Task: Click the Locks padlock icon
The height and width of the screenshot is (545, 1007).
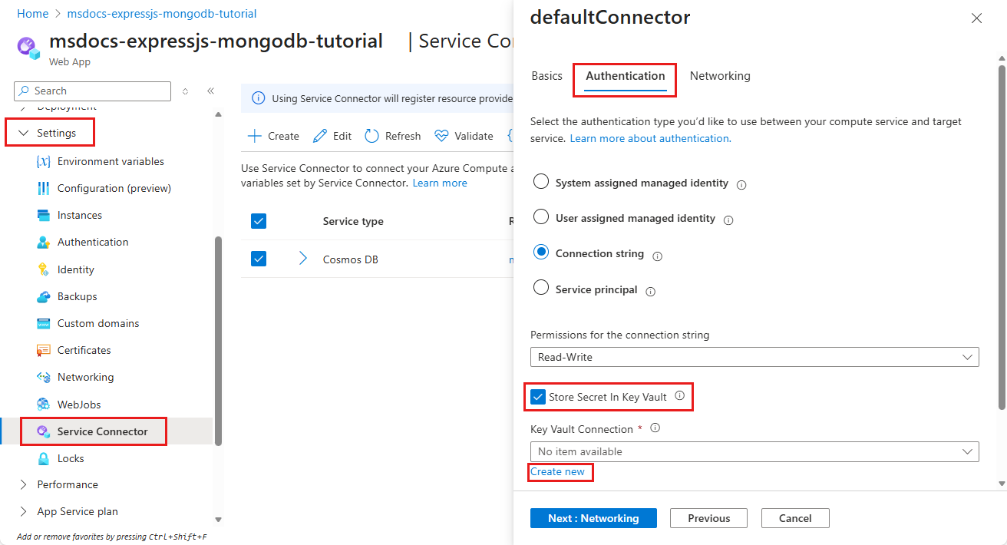Action: pos(43,458)
